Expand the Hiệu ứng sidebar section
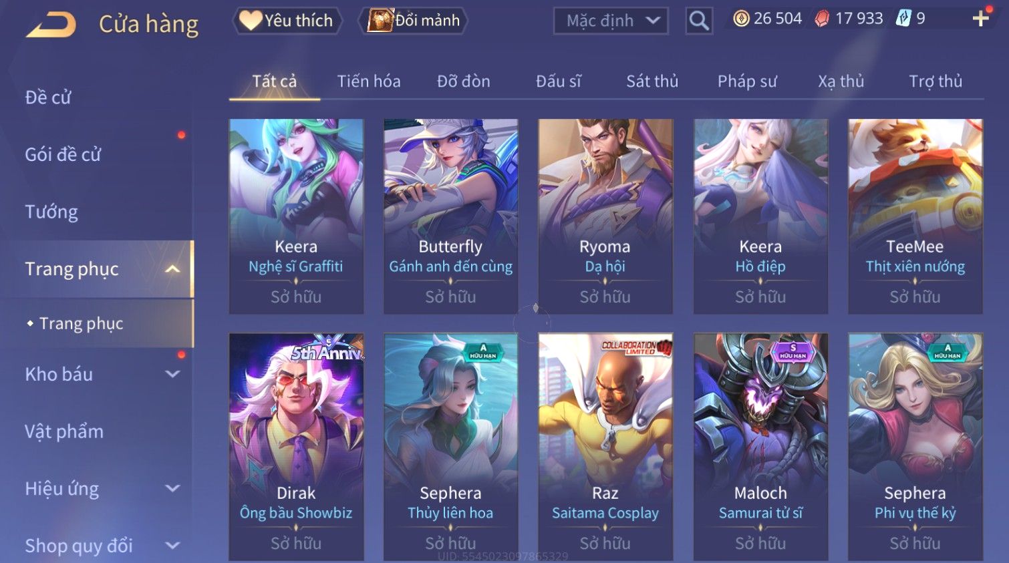Image resolution: width=1009 pixels, height=563 pixels. coord(172,488)
